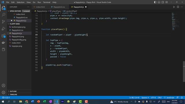The width and height of the screenshot is (185, 104).
Task: Open the Help menu
Action: (54, 2)
